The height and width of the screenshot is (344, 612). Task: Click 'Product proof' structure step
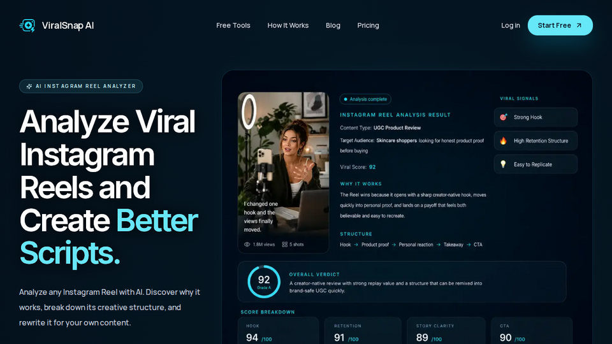375,245
